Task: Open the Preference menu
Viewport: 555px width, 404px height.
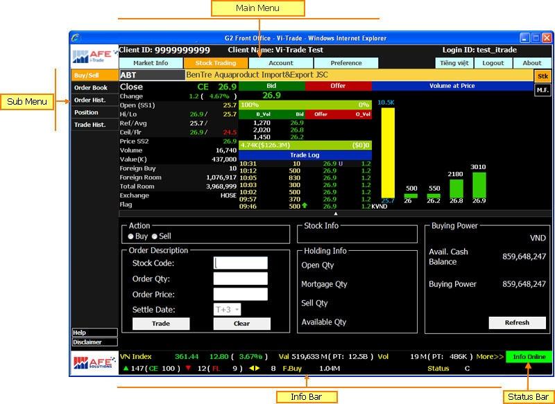Action: [346, 63]
